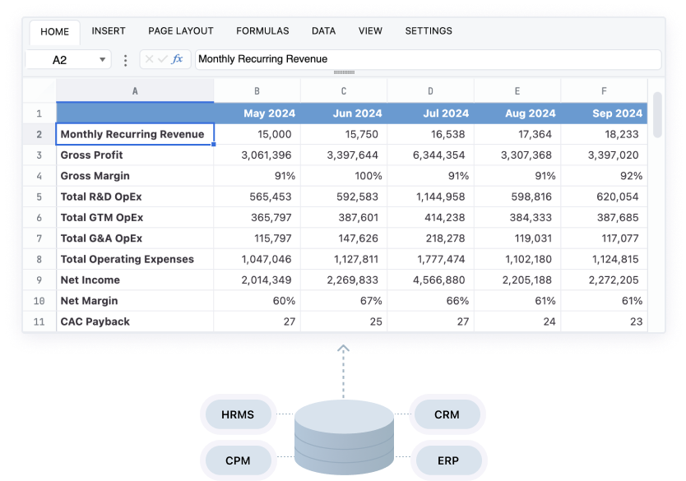Click the fill handle on cell A2

(x=214, y=145)
